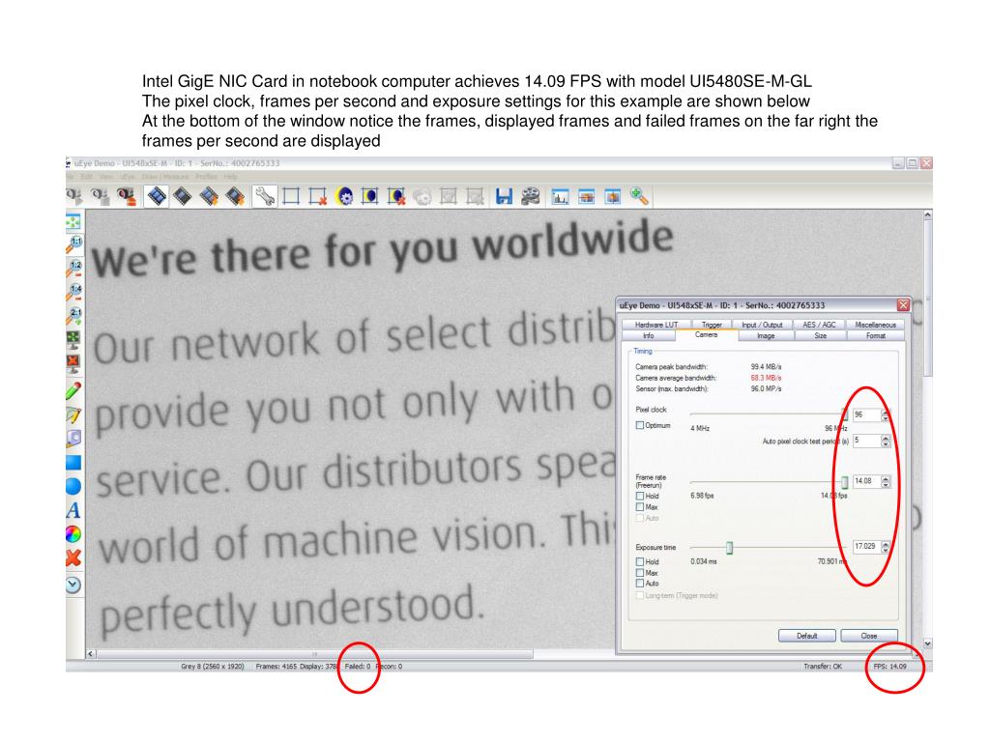Click the 'Failed: 0' status bar entry
Image resolution: width=990 pixels, height=742 pixels.
[358, 667]
